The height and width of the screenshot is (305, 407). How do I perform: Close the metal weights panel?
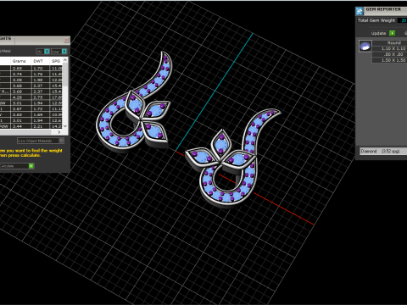click(x=66, y=40)
